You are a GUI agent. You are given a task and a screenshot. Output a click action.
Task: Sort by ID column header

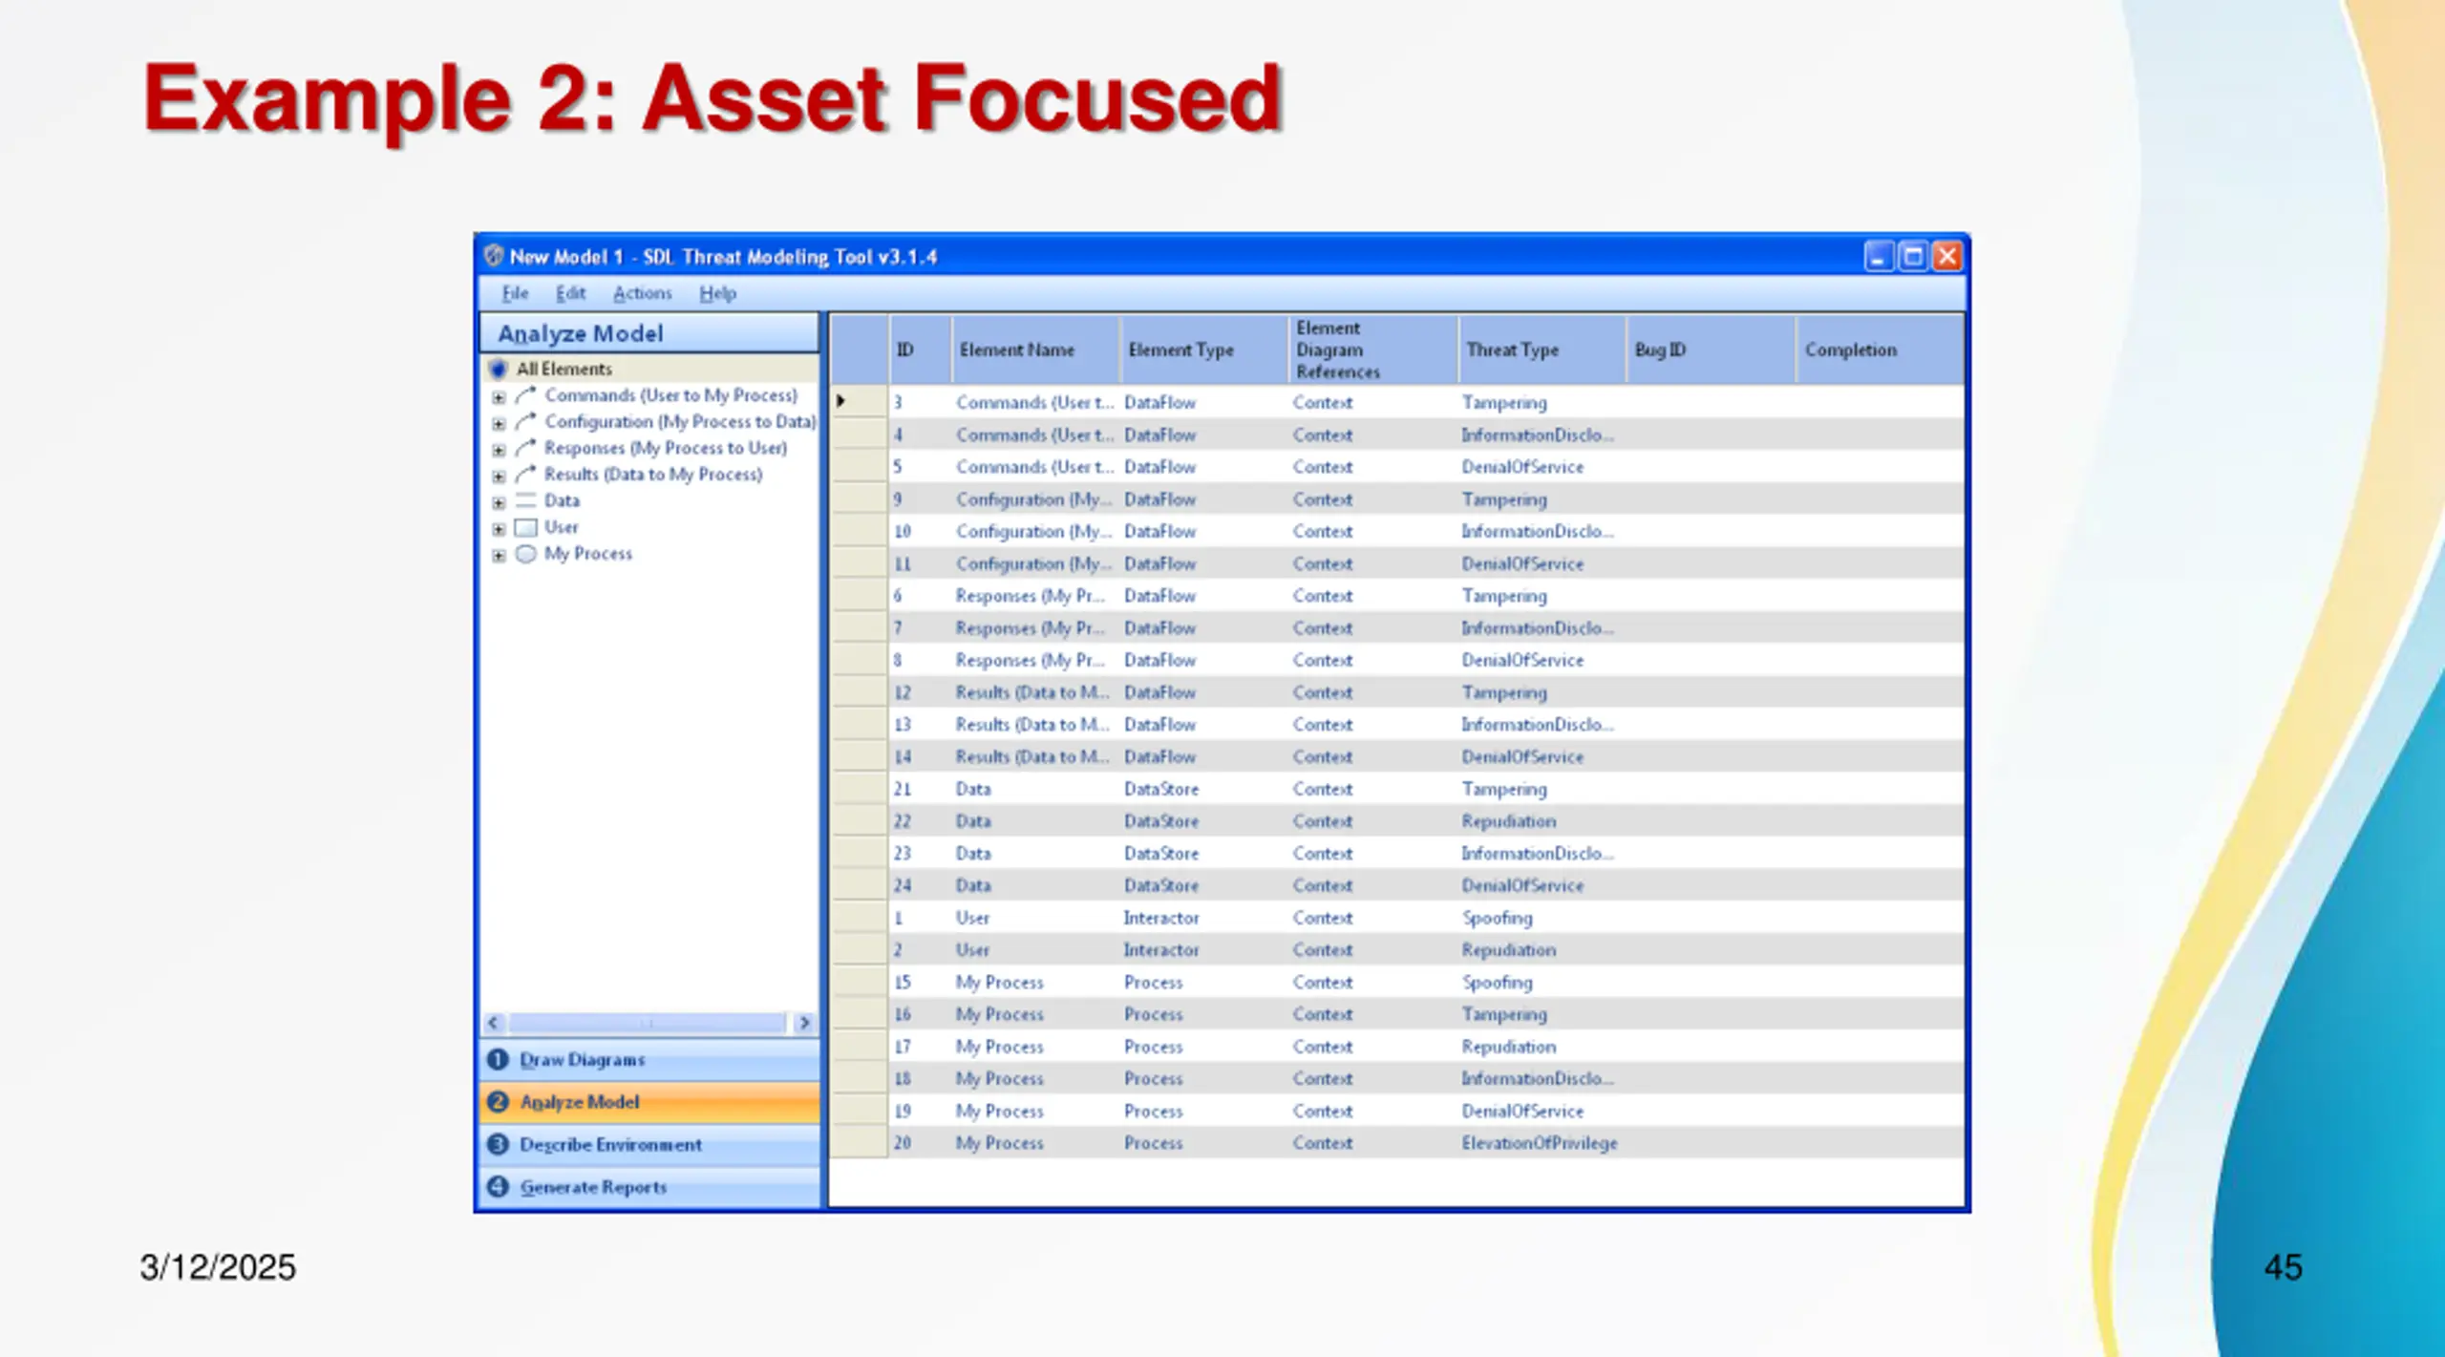[919, 350]
